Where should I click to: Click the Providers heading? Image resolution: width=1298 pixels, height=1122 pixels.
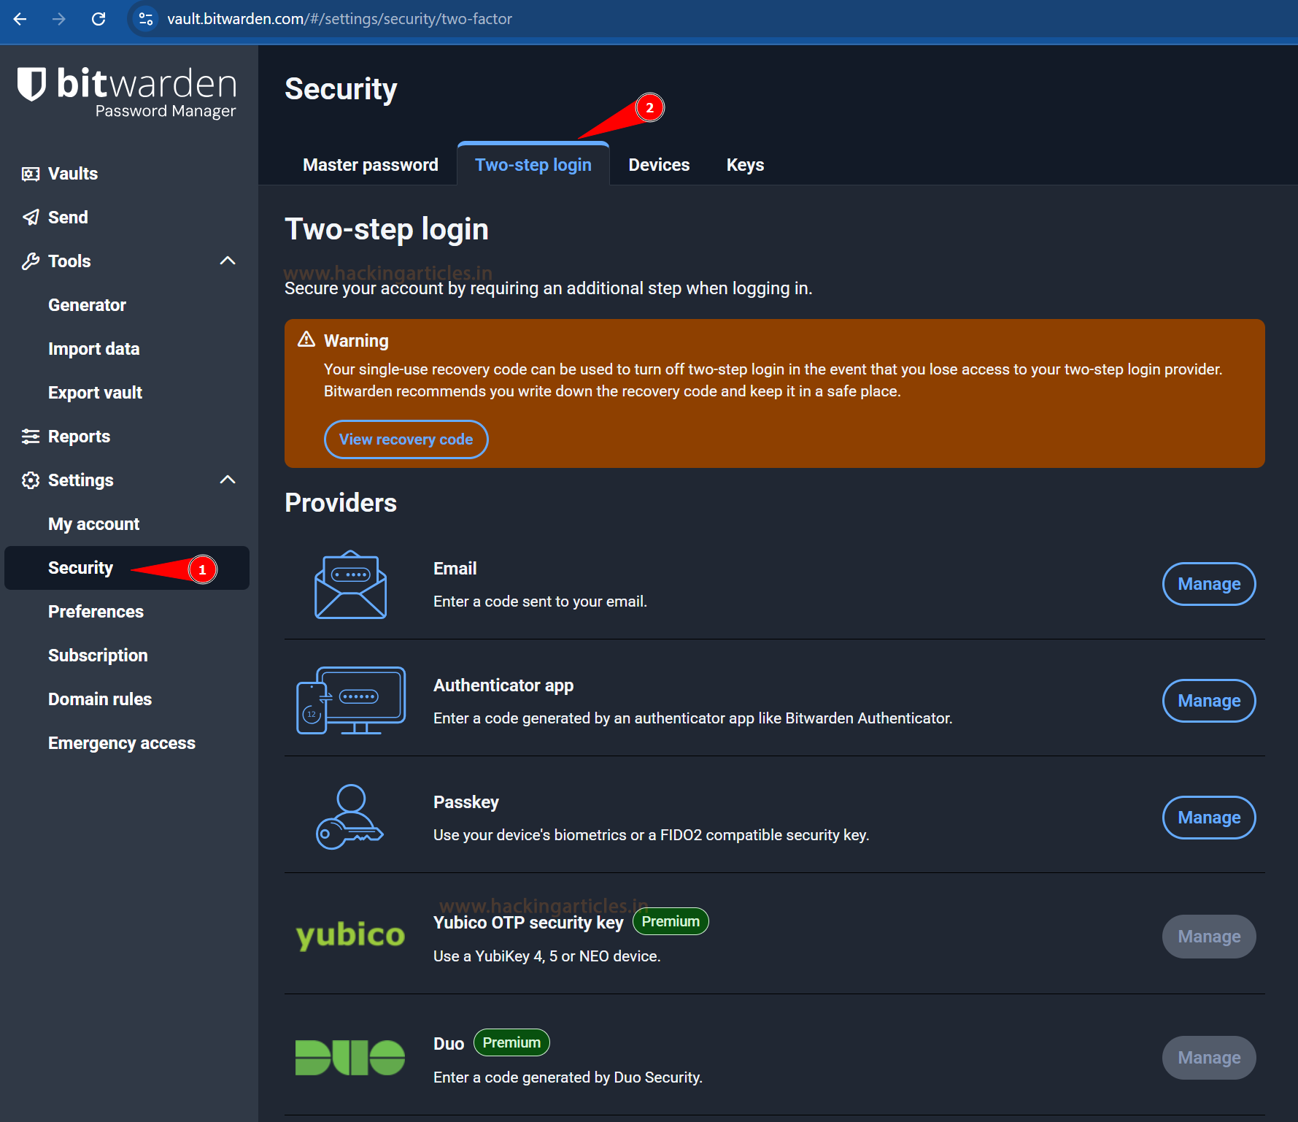341,503
